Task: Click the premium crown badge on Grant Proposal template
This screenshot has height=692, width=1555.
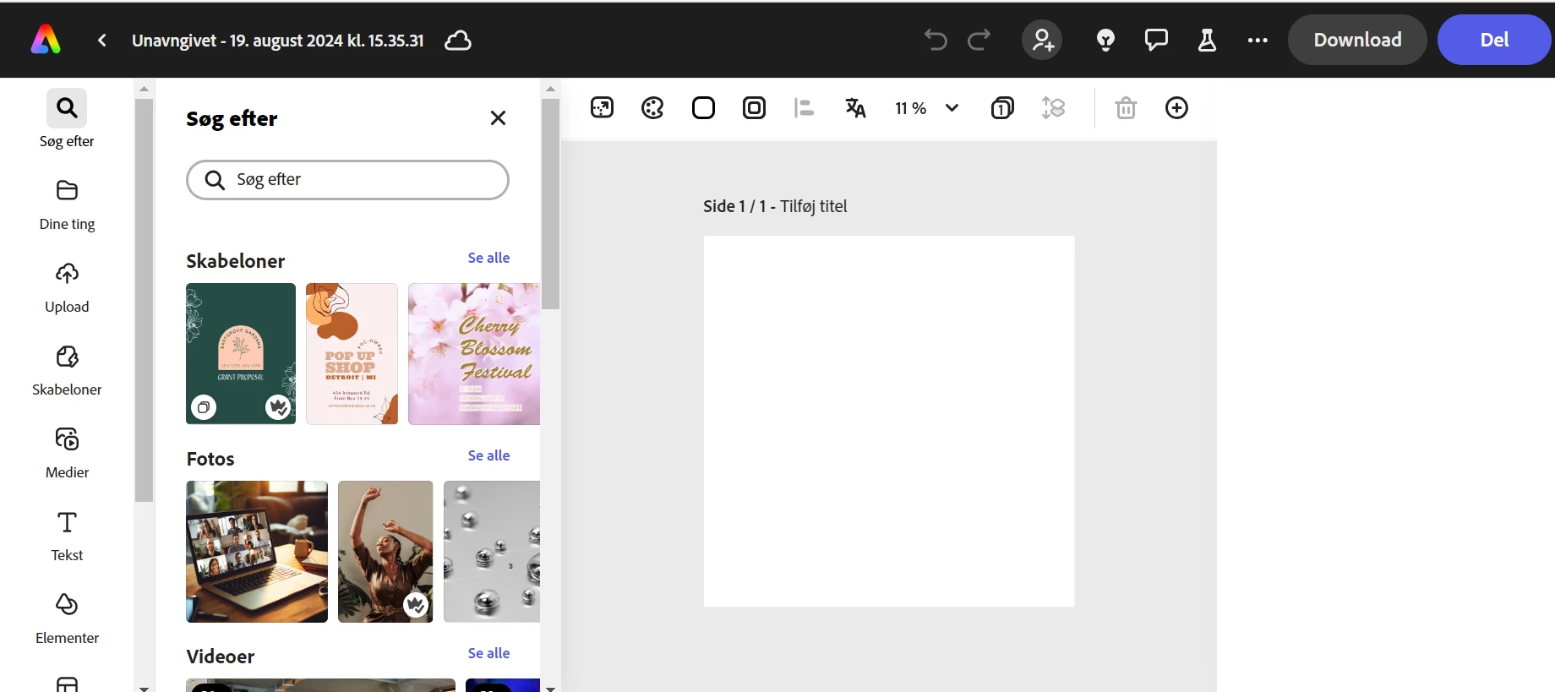Action: [x=278, y=407]
